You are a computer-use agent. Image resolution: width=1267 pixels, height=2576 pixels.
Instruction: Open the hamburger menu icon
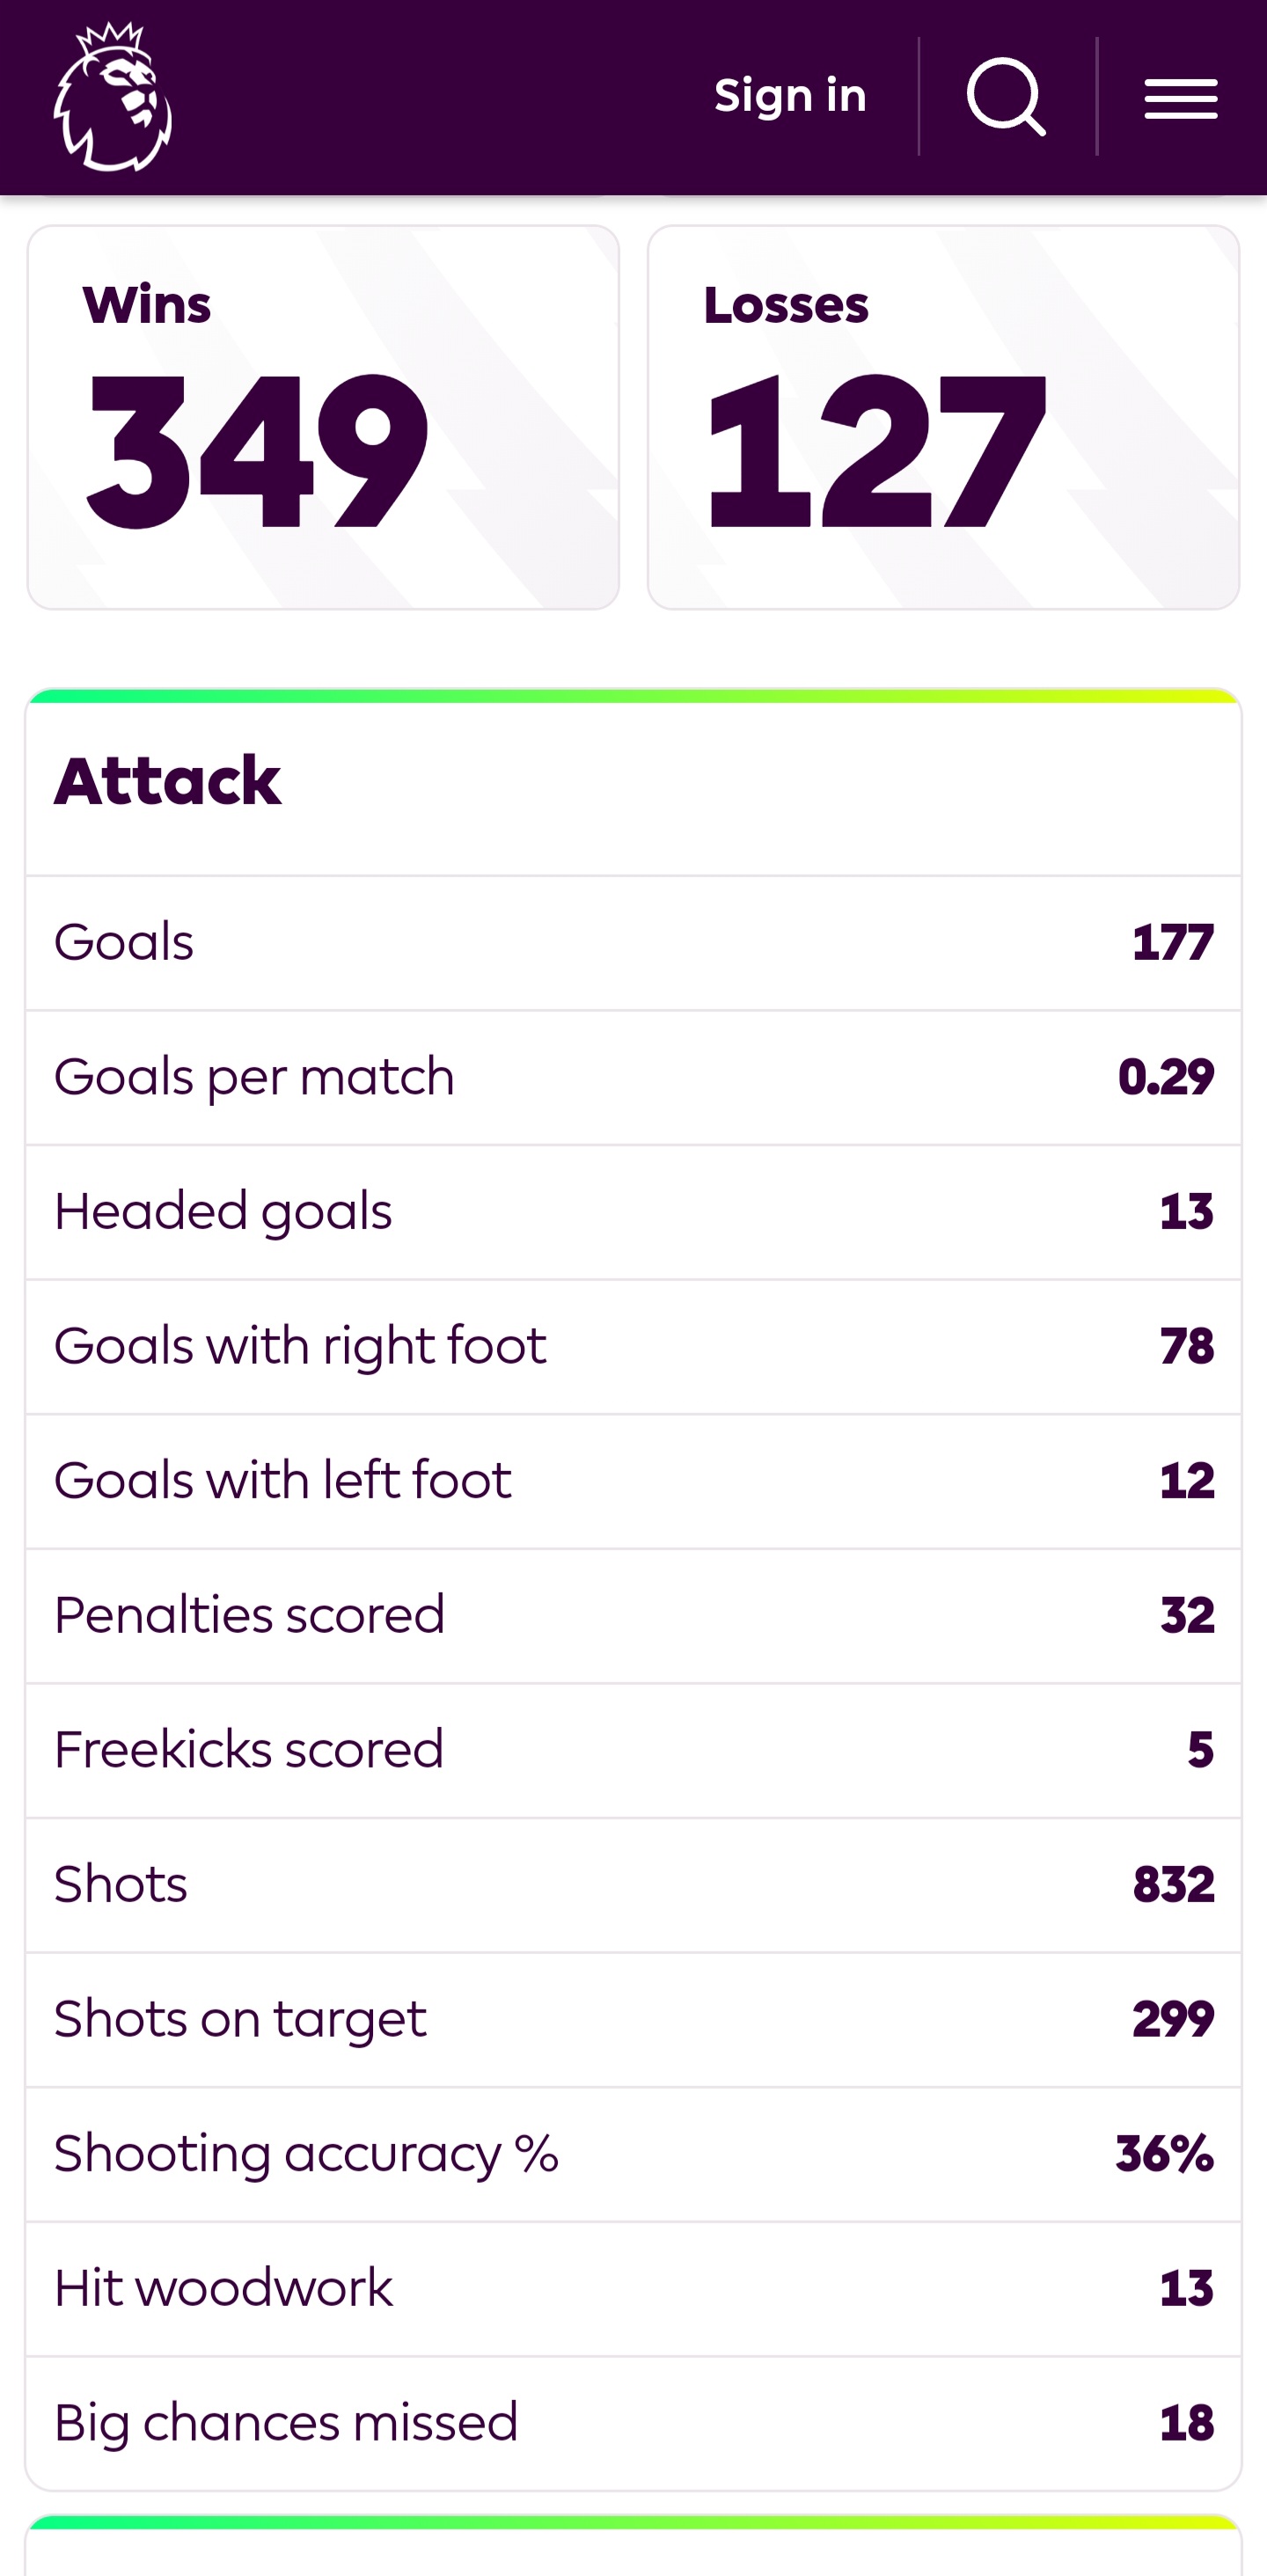pyautogui.click(x=1181, y=98)
